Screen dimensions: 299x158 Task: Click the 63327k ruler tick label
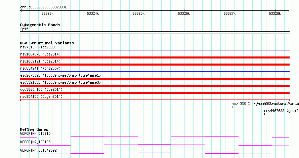click(x=229, y=13)
